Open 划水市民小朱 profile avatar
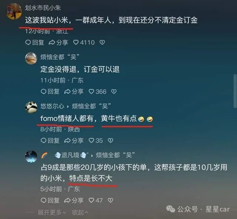 coord(14,12)
